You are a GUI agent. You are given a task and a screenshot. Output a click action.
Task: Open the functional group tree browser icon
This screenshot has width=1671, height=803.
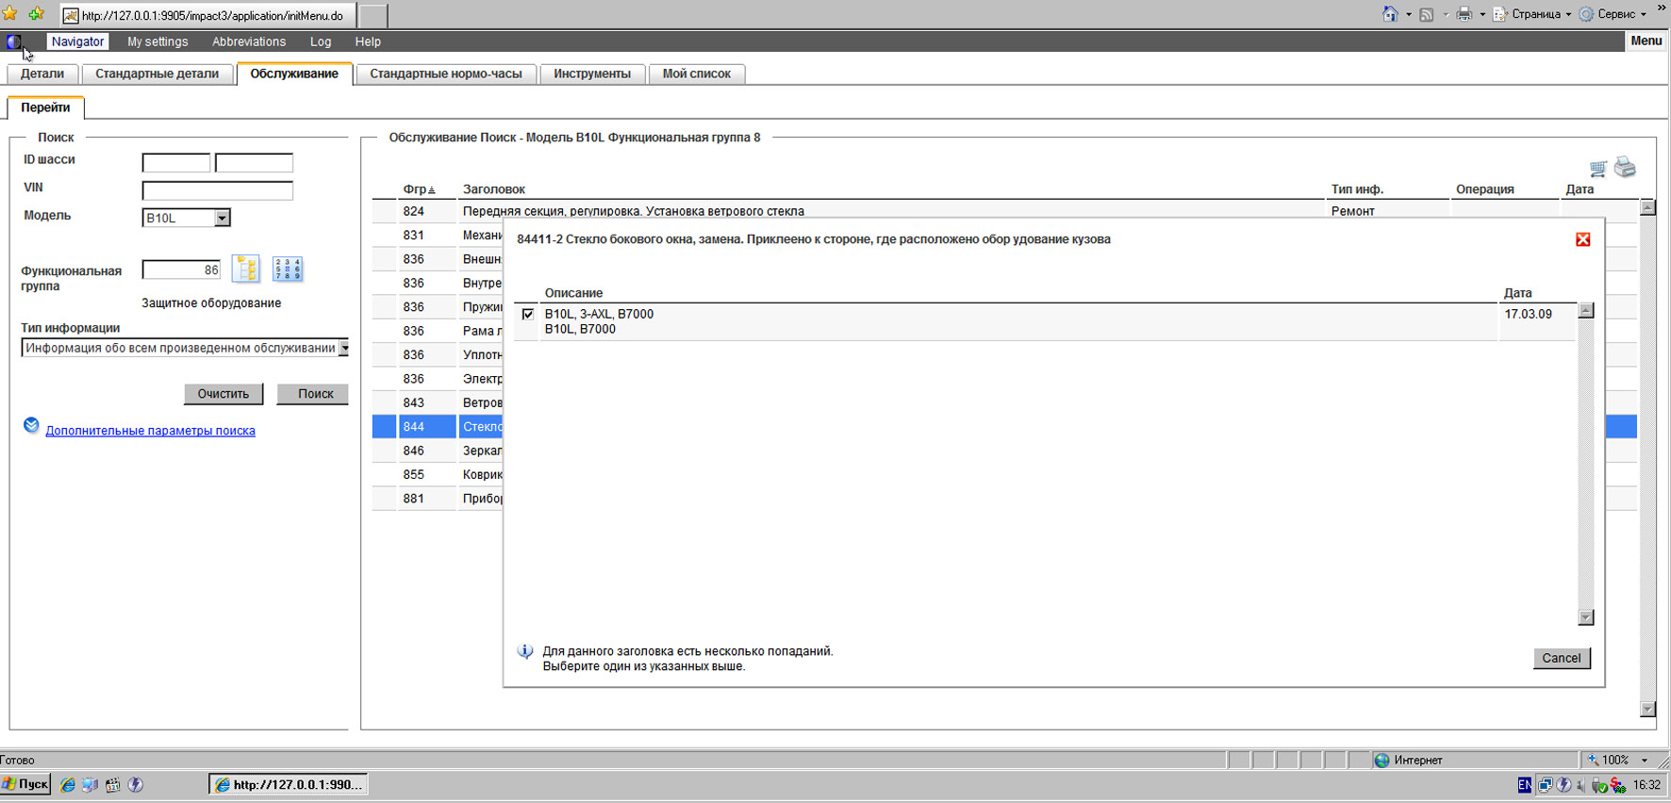246,270
